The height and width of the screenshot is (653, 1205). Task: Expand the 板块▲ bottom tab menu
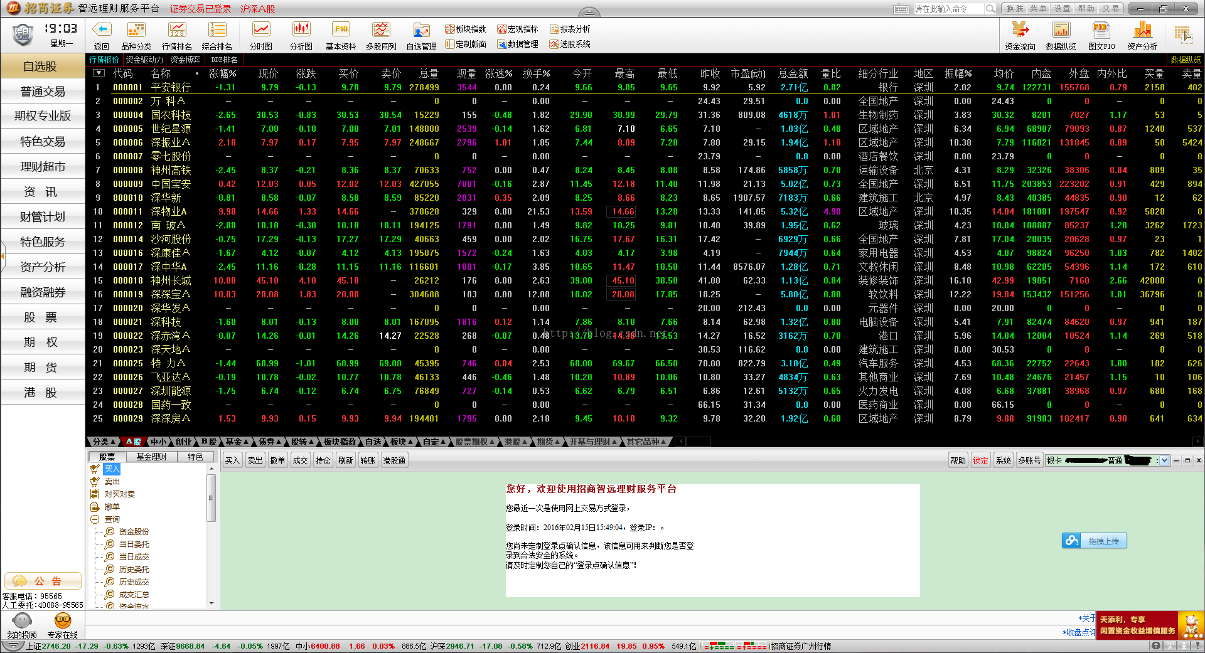402,442
